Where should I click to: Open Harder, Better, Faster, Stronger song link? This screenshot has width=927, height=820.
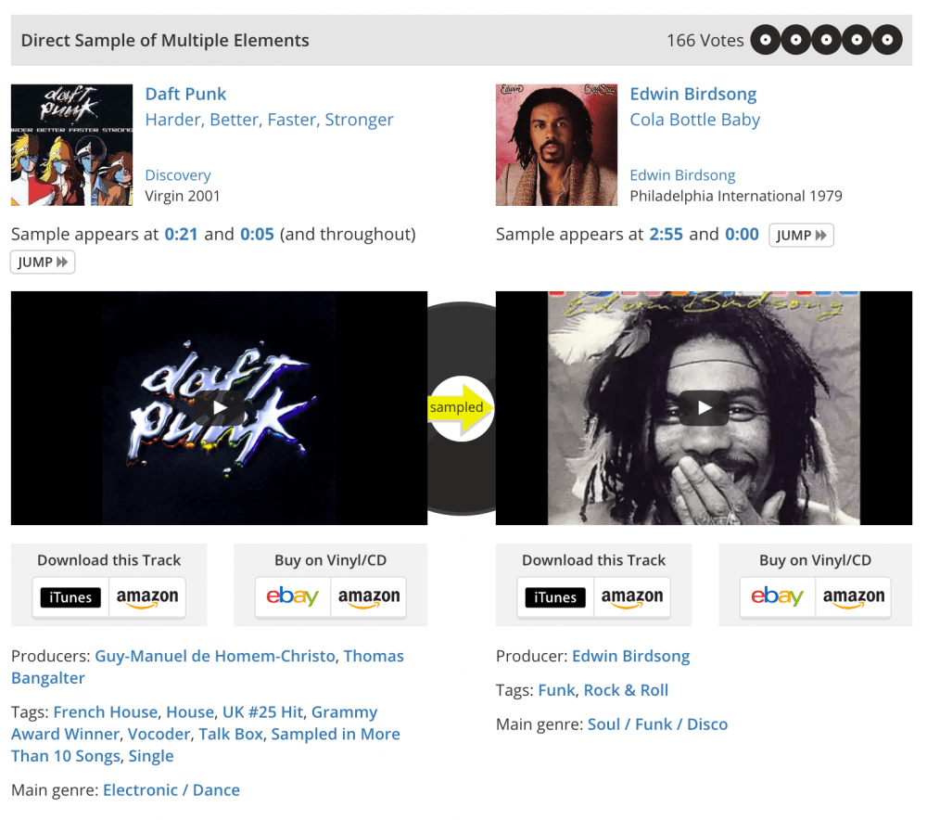tap(269, 120)
